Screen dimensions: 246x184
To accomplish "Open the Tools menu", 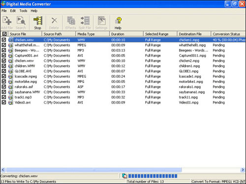I will coord(23,11).
